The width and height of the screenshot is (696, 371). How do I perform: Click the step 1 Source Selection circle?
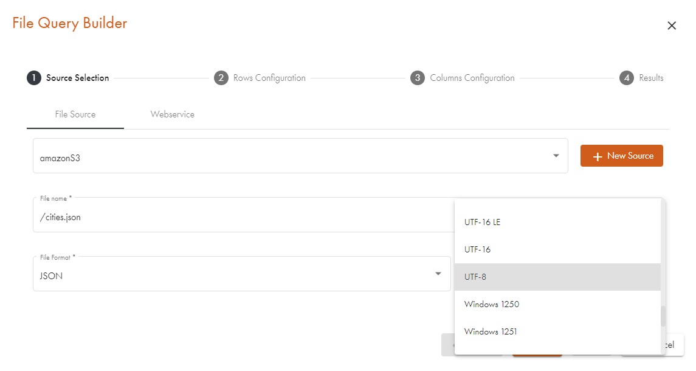[34, 78]
